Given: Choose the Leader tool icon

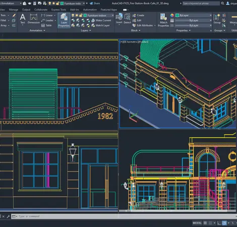Looking at the screenshot, I should tap(43, 20).
